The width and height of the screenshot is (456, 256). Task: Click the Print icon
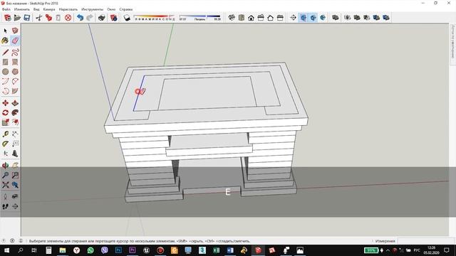coord(101,18)
